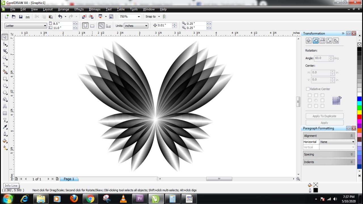Click the New document icon
The width and height of the screenshot is (363, 204).
pos(7,16)
